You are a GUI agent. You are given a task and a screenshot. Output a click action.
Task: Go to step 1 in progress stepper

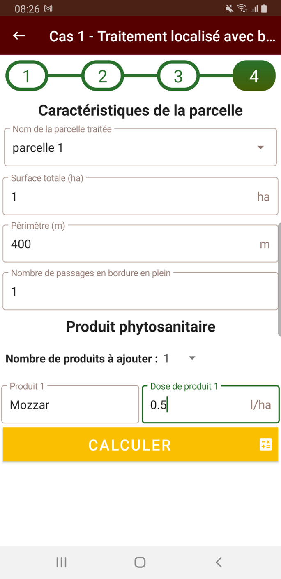[27, 76]
